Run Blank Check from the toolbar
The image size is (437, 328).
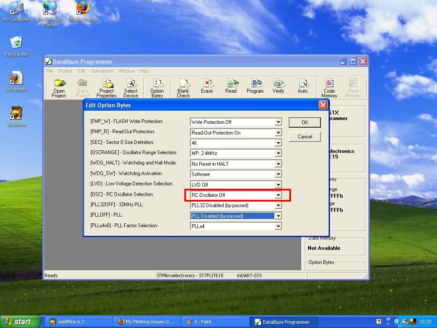coord(183,88)
